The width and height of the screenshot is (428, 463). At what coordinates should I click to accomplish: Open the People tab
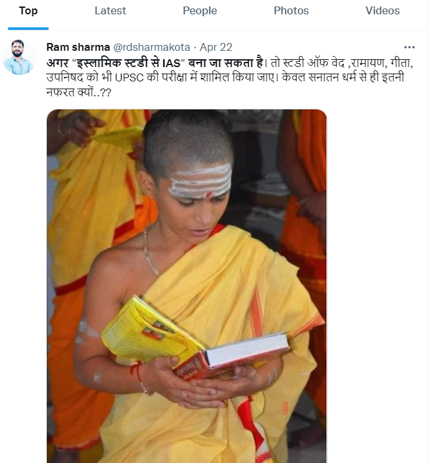click(x=200, y=10)
